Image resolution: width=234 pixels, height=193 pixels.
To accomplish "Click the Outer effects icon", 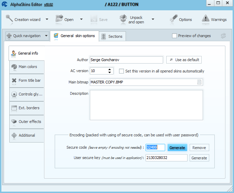I will pyautogui.click(x=14, y=121).
